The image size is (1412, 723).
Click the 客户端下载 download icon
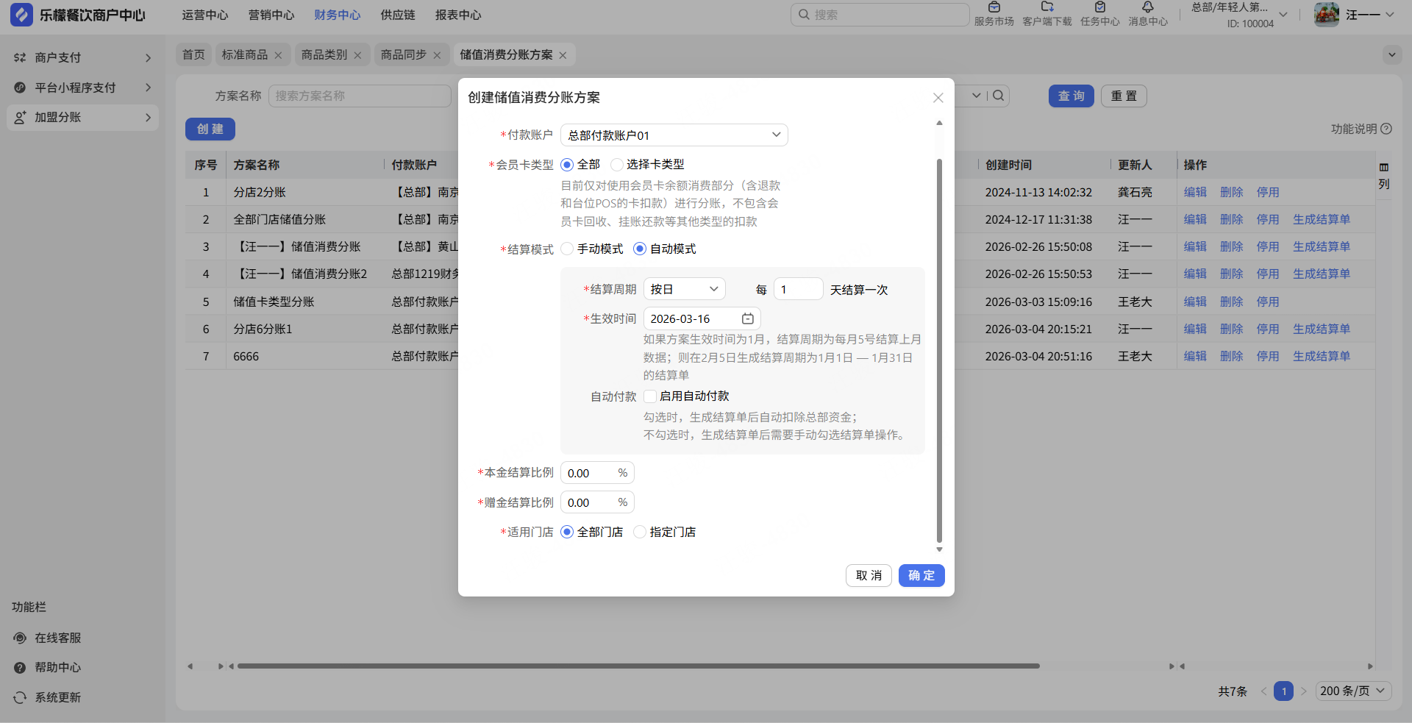point(1046,8)
